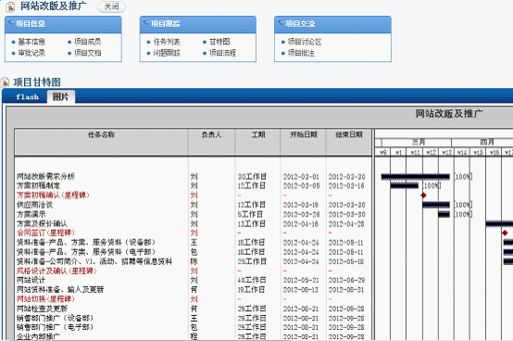Open the 项目批注 link
The width and height of the screenshot is (513, 341).
(301, 53)
